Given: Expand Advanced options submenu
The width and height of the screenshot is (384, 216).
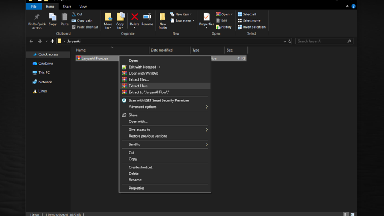Looking at the screenshot, I should pyautogui.click(x=207, y=107).
